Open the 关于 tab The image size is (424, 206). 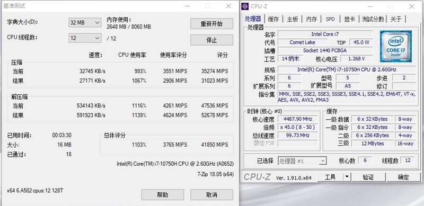tap(396, 19)
